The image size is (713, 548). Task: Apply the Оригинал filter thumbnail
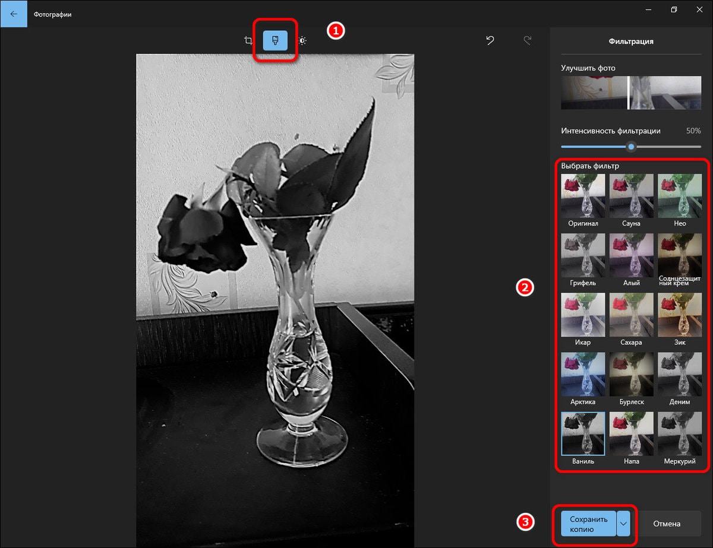click(x=583, y=195)
